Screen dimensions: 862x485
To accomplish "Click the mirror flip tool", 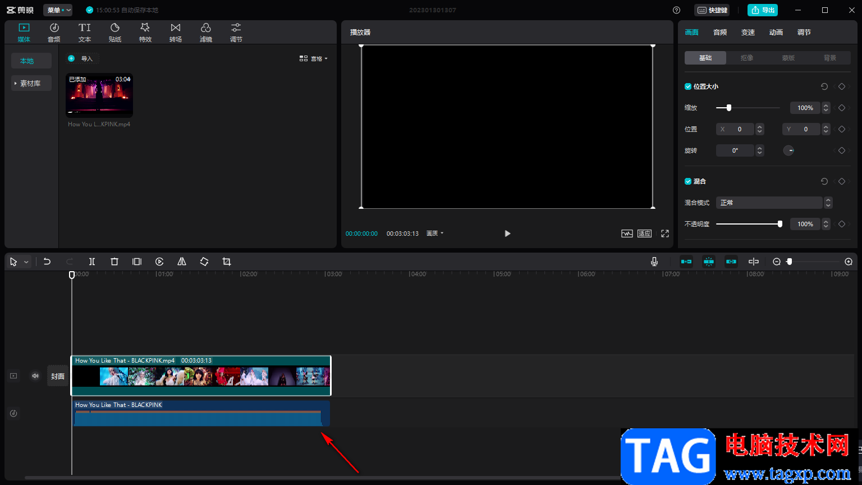I will click(182, 262).
